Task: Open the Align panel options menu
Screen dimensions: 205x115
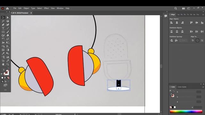Action: (x=203, y=15)
